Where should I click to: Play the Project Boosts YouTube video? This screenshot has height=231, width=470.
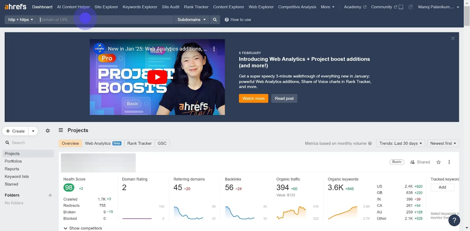(x=157, y=77)
